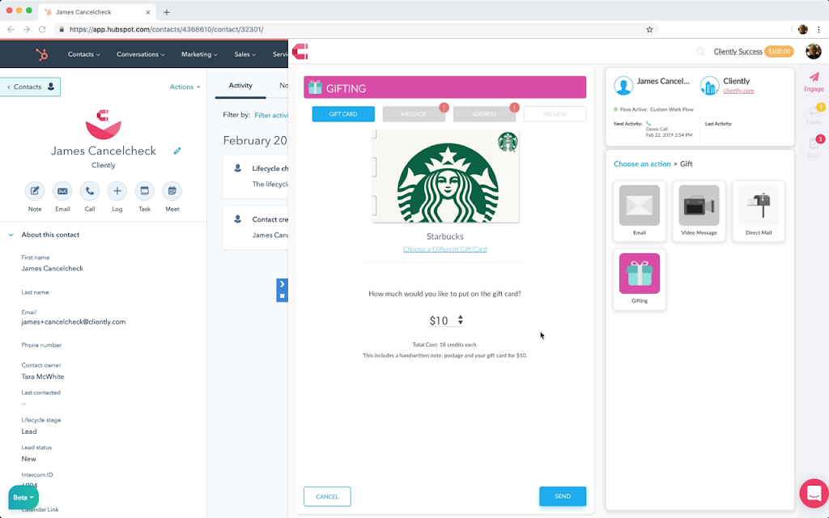Open the Contacts nav dropdown

(x=83, y=54)
